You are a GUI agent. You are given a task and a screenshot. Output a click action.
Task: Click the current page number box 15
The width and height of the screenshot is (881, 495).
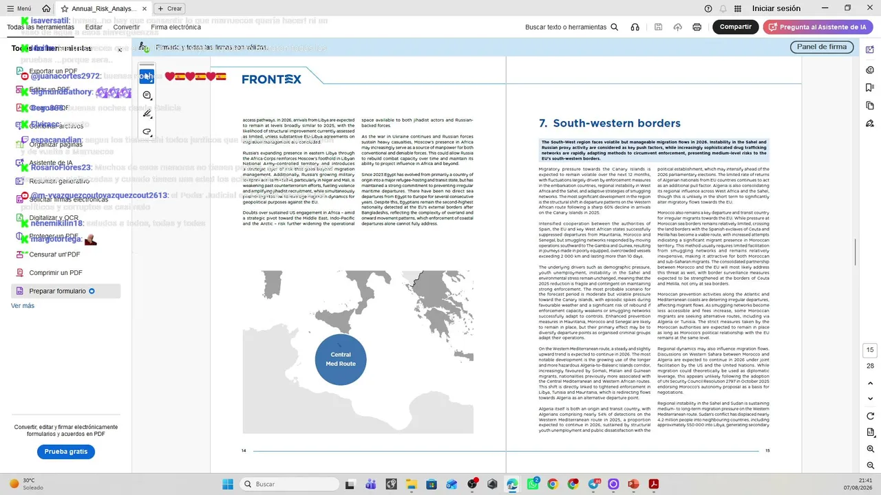pos(870,350)
